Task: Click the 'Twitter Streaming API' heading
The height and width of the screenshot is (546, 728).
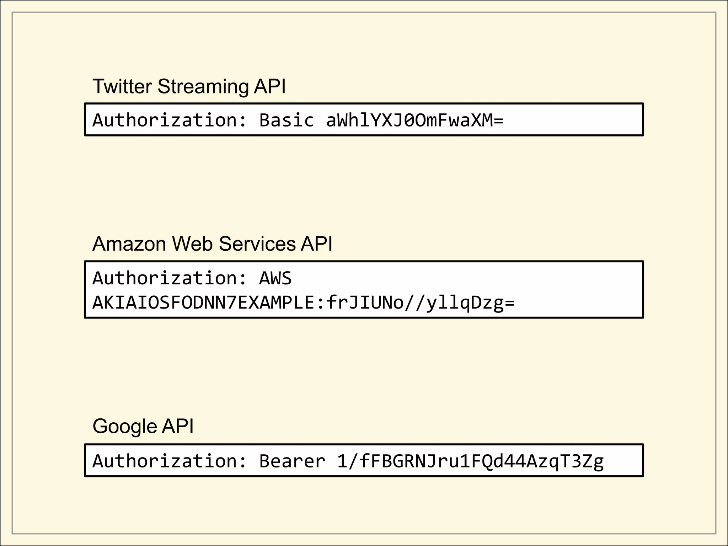Action: pyautogui.click(x=189, y=86)
